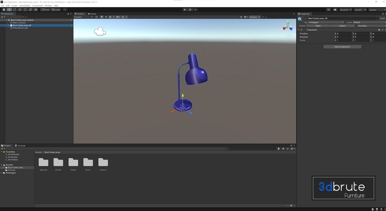Switch to the Console tab
The image size is (386, 211).
pos(20,146)
